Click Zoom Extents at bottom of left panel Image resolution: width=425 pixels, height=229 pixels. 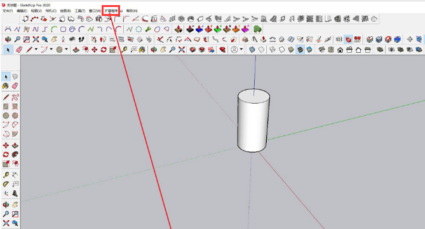click(6, 223)
